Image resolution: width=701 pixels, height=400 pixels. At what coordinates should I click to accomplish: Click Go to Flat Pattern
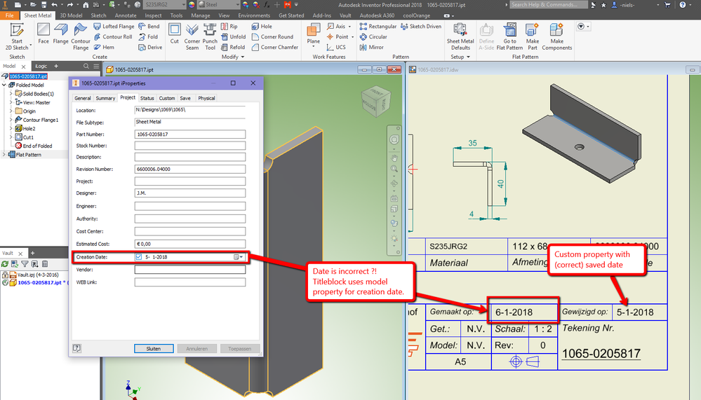click(x=509, y=36)
